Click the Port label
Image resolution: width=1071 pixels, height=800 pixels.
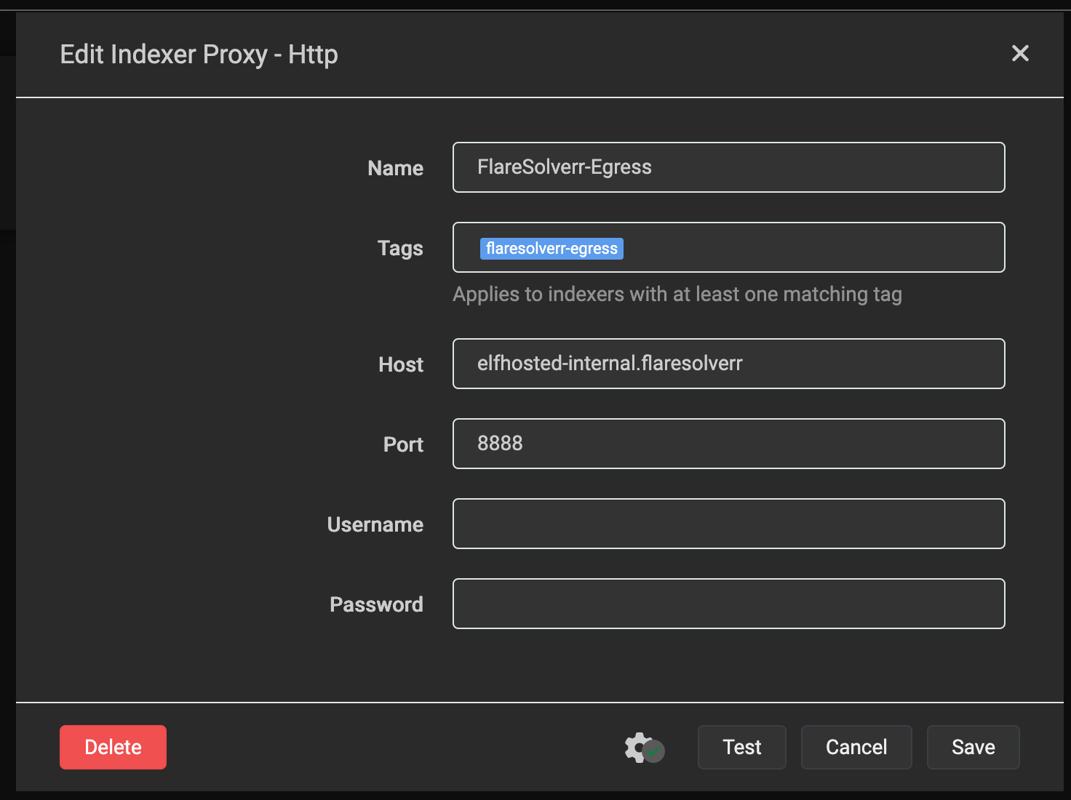(x=402, y=444)
